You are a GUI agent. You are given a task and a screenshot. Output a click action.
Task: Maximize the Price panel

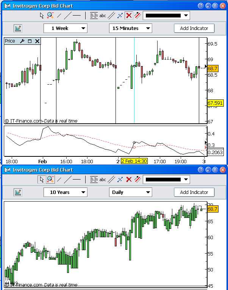pos(30,41)
